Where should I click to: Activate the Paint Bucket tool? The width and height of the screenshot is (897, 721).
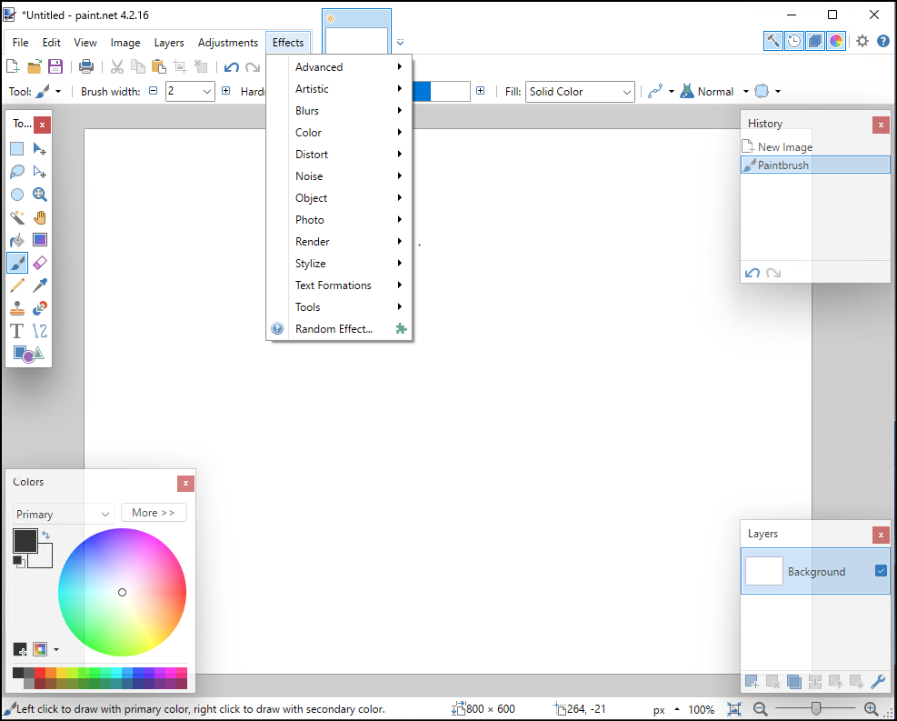17,240
